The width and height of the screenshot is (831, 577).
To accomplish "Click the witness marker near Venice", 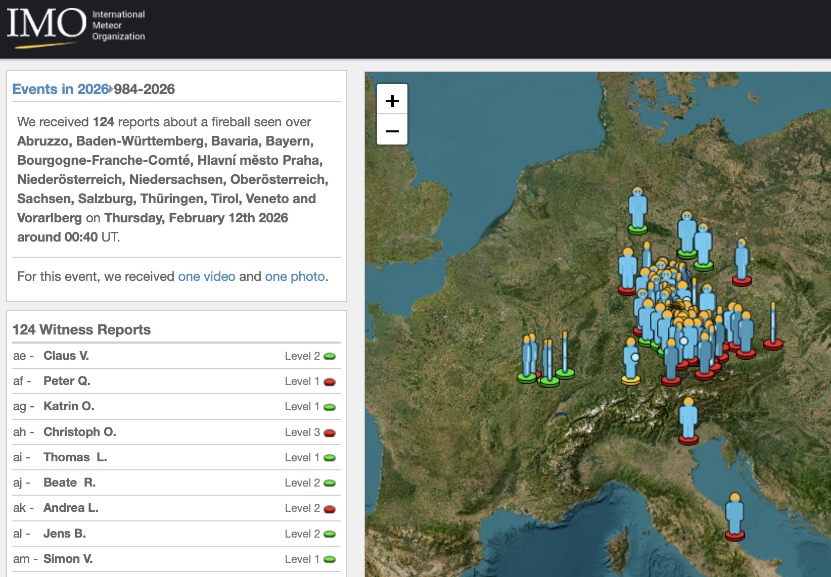I will point(688,420).
